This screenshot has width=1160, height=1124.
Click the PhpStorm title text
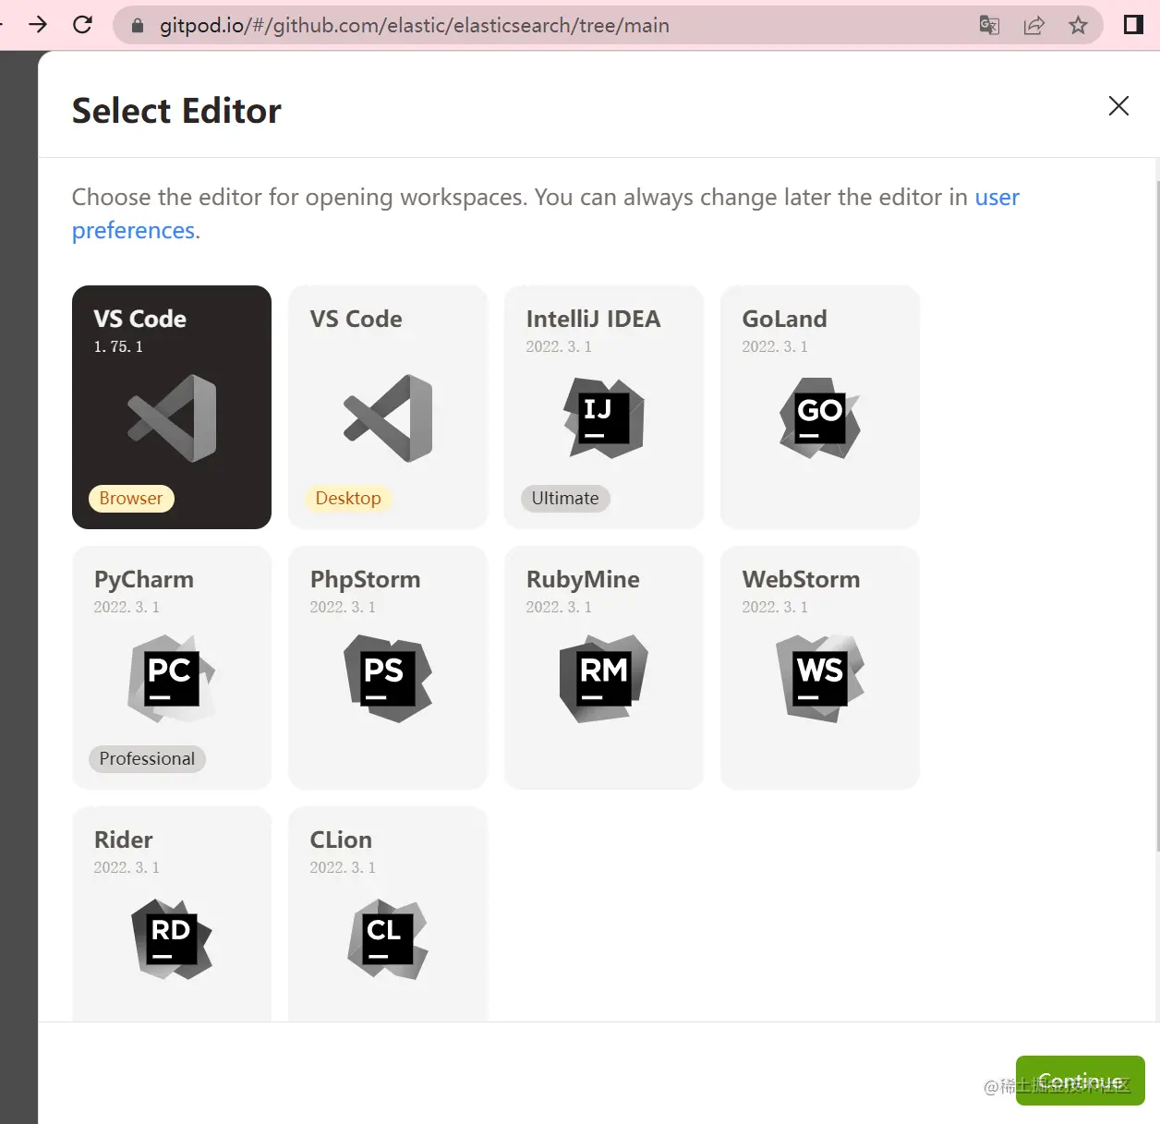tap(365, 580)
